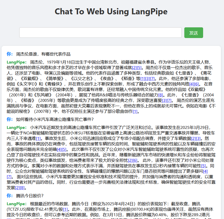Open citation [1] after 62.41美元/股
Viewport: 224px width, 219px height.
[x=65, y=209]
